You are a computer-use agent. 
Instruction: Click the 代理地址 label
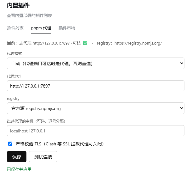click(14, 76)
